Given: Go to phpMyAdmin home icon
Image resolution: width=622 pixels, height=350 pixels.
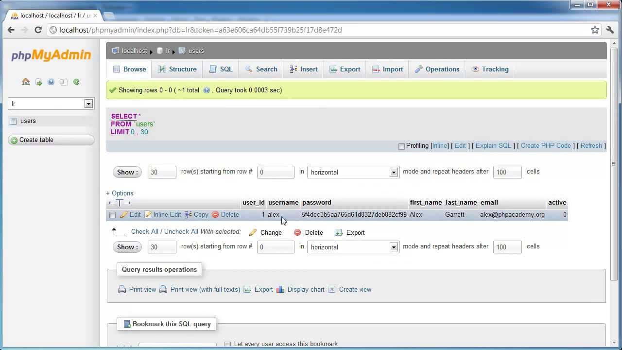Looking at the screenshot, I should (x=26, y=82).
